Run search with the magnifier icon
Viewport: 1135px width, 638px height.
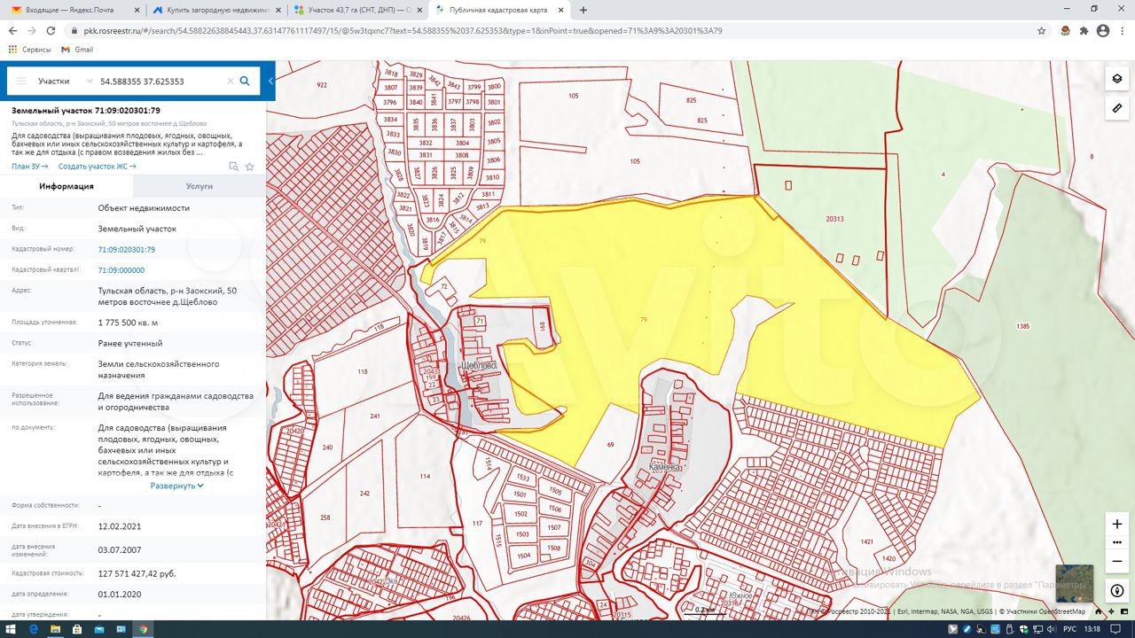[245, 81]
